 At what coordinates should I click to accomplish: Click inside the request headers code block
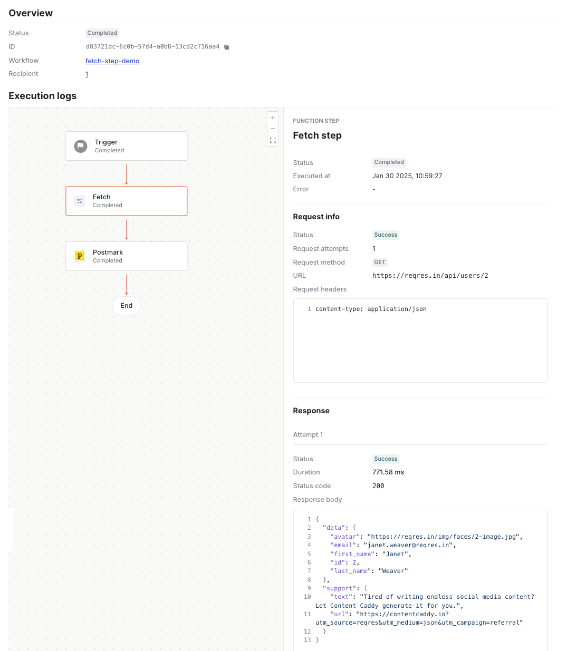pyautogui.click(x=420, y=340)
